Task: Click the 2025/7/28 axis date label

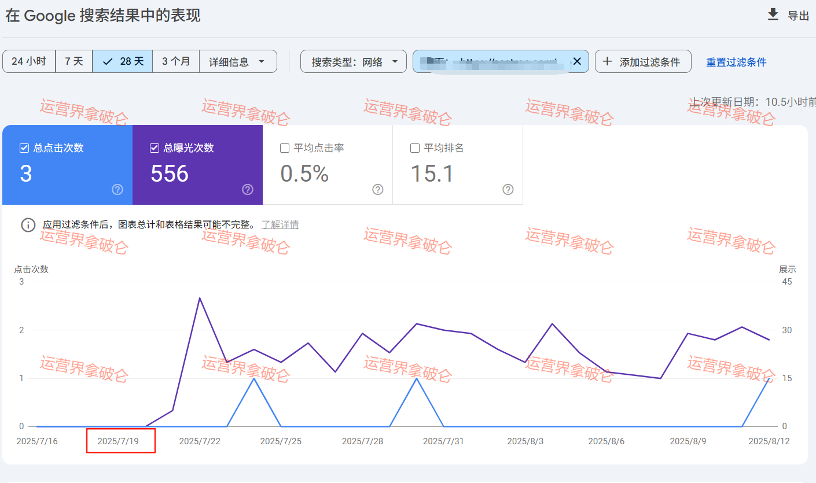Action: pyautogui.click(x=362, y=441)
